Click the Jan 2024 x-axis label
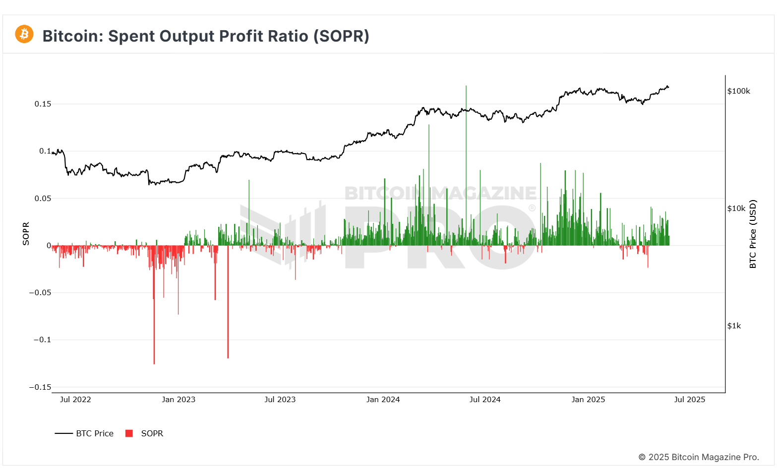 click(383, 400)
